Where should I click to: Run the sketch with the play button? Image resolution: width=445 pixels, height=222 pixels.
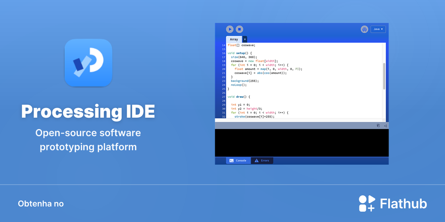[x=230, y=29]
